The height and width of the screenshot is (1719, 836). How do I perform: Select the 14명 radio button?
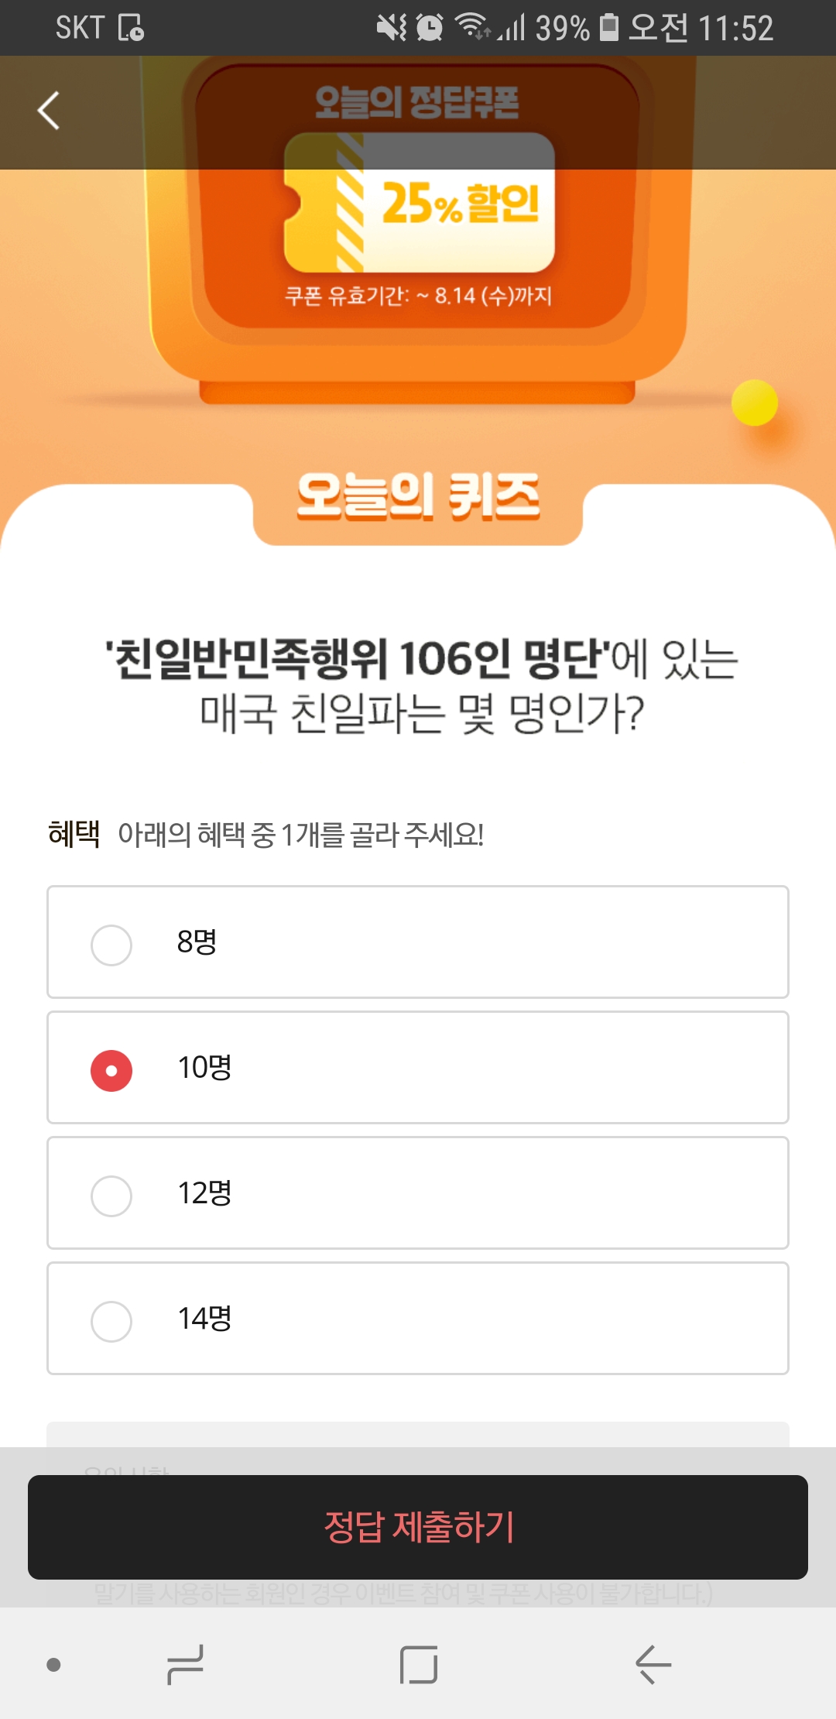111,1321
